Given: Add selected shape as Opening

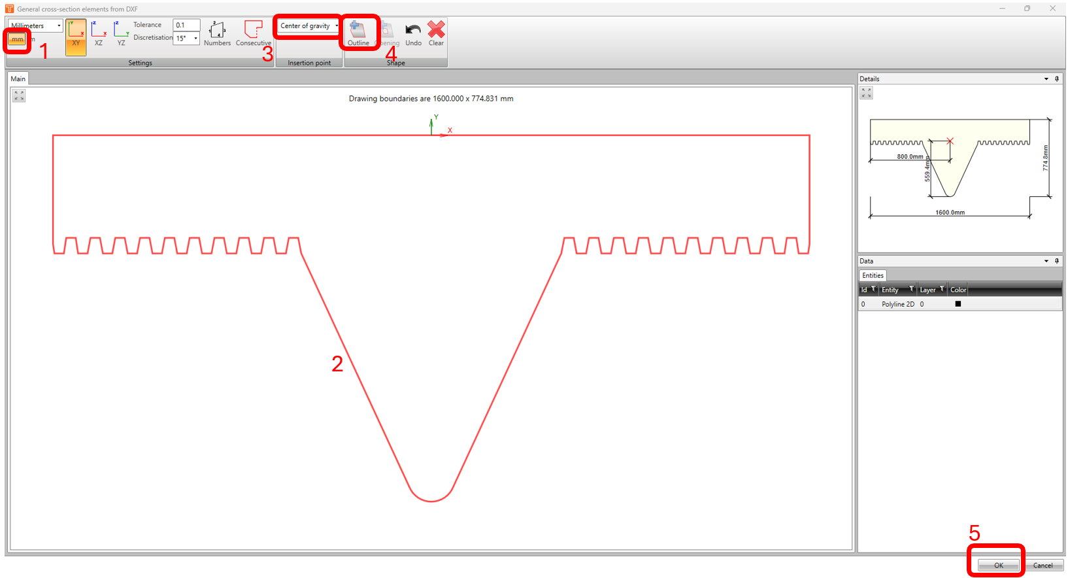Looking at the screenshot, I should coord(388,33).
